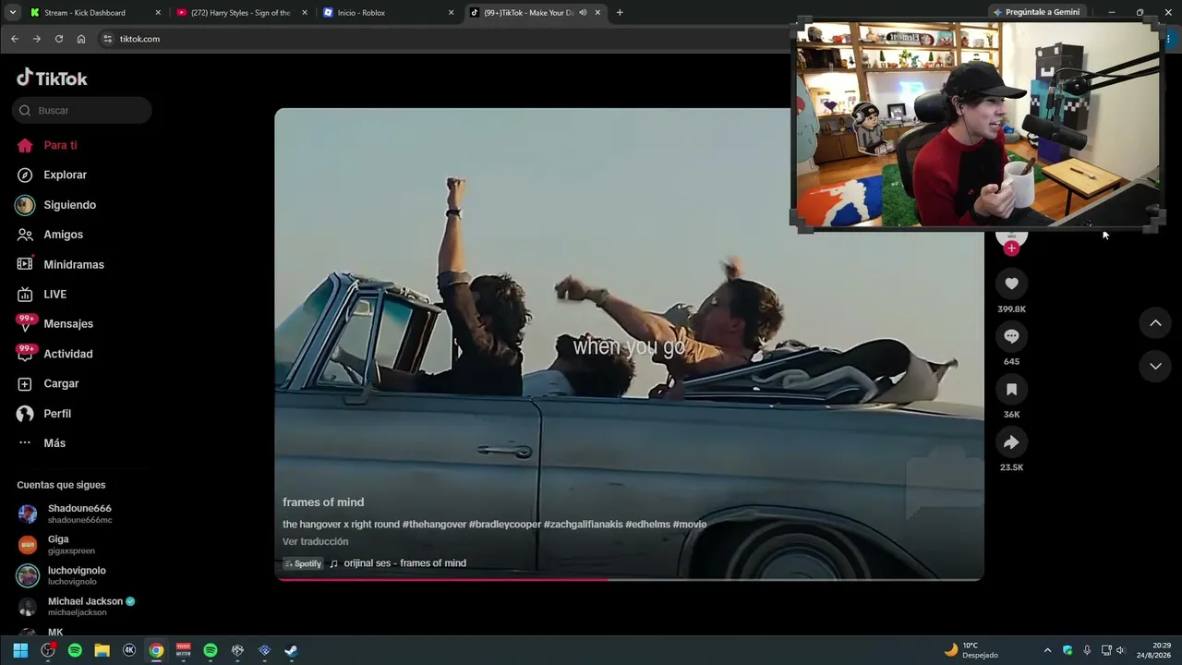Open the Perfil page
Viewport: 1182px width, 665px height.
[x=57, y=414]
